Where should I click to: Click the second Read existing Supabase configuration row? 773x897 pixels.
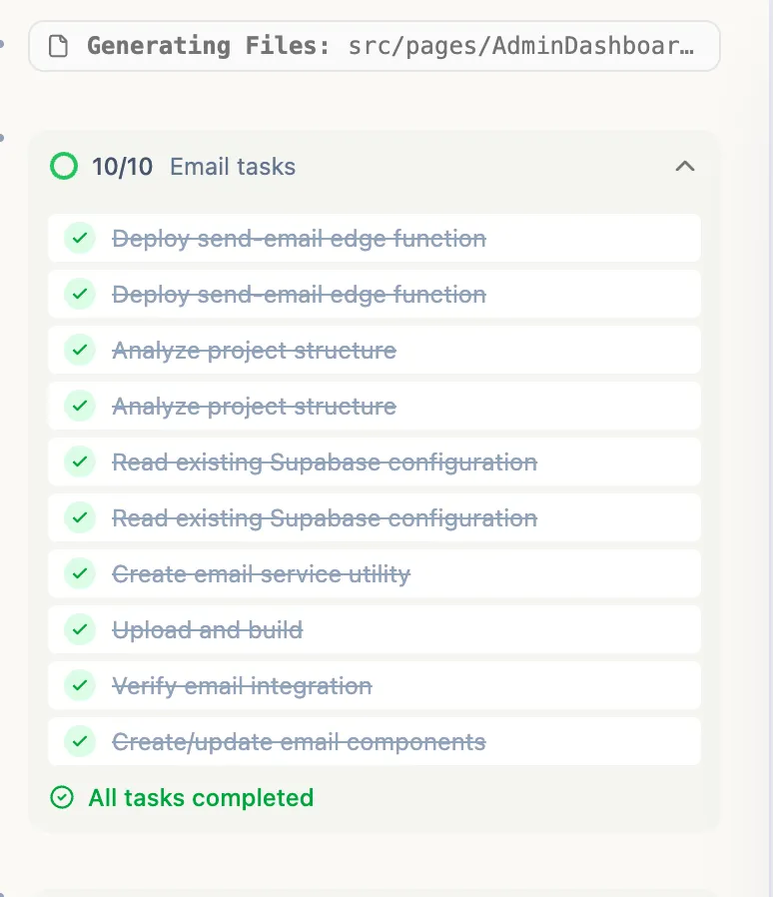pyautogui.click(x=375, y=517)
